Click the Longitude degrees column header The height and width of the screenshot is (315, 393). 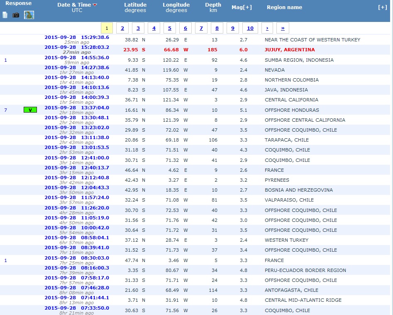[176, 7]
